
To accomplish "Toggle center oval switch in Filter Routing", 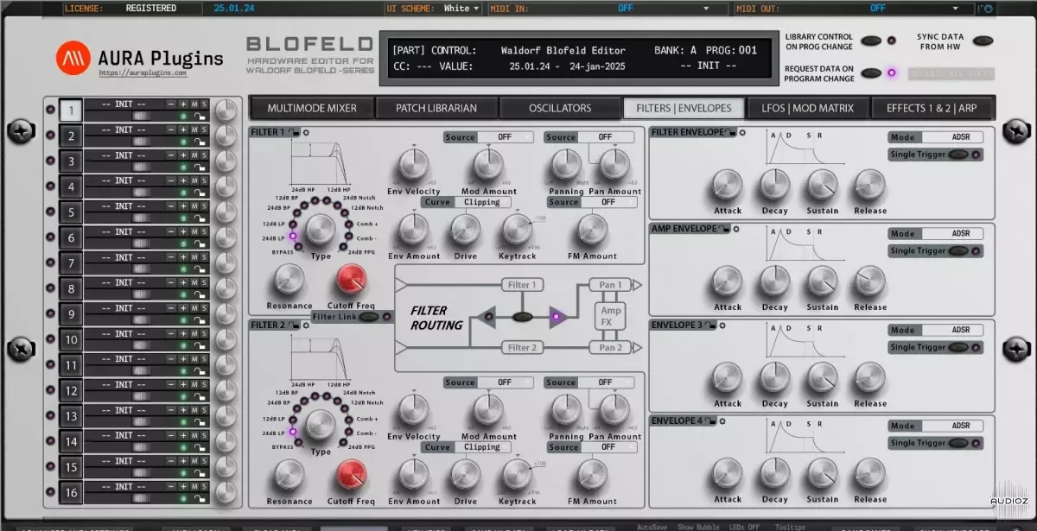I will click(521, 316).
